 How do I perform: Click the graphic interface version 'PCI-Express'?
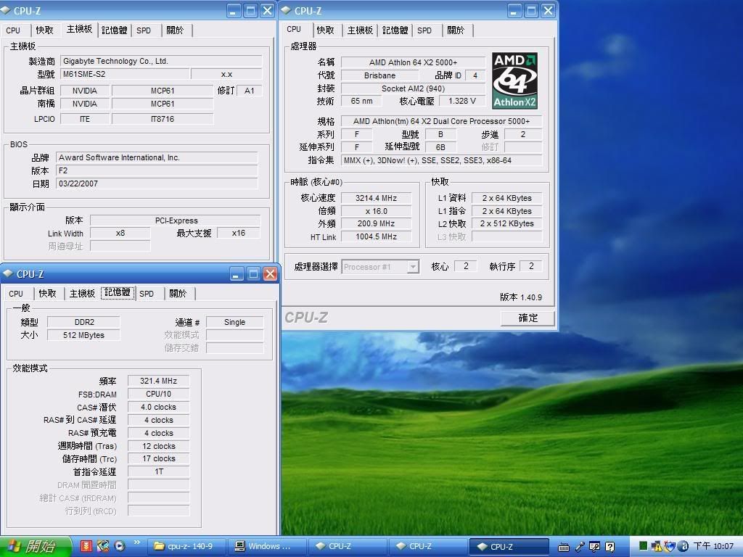(x=176, y=220)
